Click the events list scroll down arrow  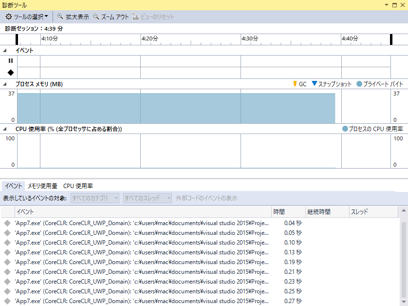(404, 302)
